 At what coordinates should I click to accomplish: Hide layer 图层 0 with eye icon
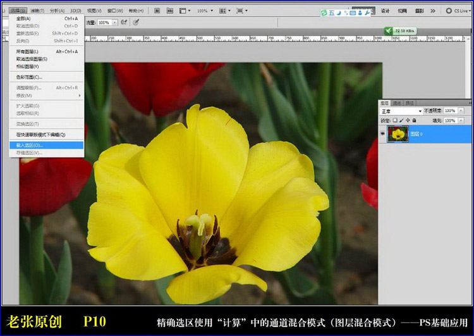(x=383, y=134)
